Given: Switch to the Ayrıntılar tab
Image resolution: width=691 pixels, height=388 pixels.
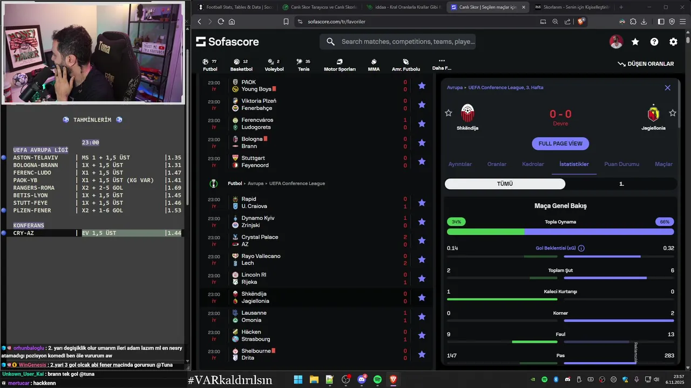Looking at the screenshot, I should (460, 164).
